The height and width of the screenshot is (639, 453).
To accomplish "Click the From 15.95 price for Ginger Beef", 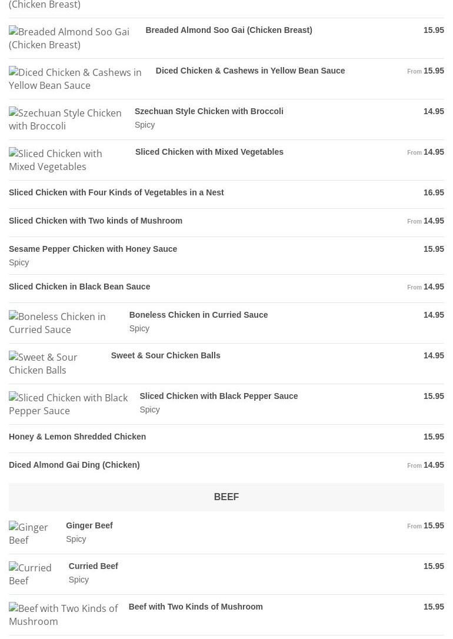I will pyautogui.click(x=425, y=525).
